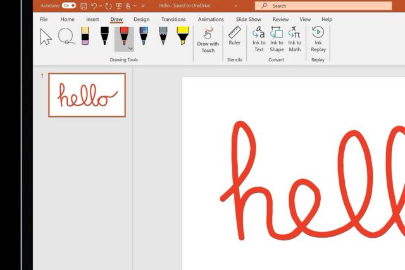Screen dimensions: 405x270
Task: Select the galaxy blue pen
Action: tap(144, 36)
